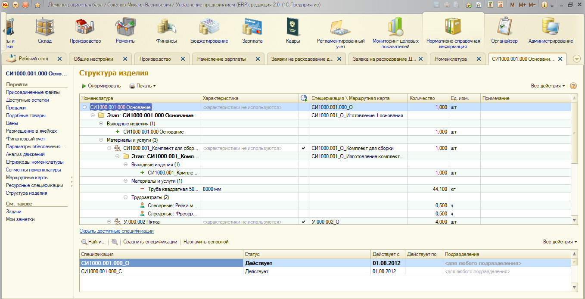Viewport: 585px width, 299px height.
Task: Toggle checkmark in У.000.002 Пятка row
Action: point(304,222)
